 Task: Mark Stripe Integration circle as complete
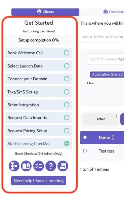[67, 105]
